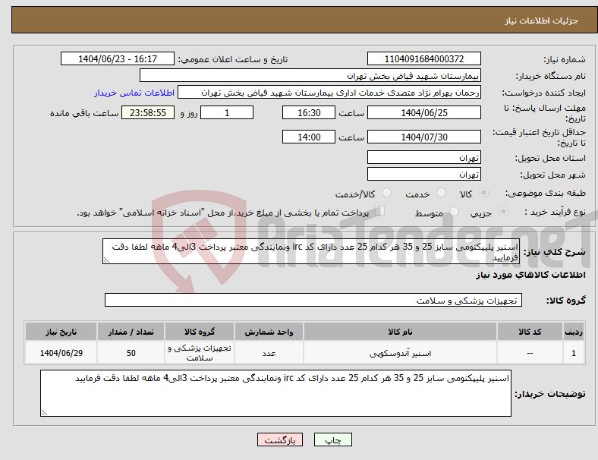Click the شماره نیاز field 1104091684000372
The width and height of the screenshot is (598, 460).
[424, 58]
